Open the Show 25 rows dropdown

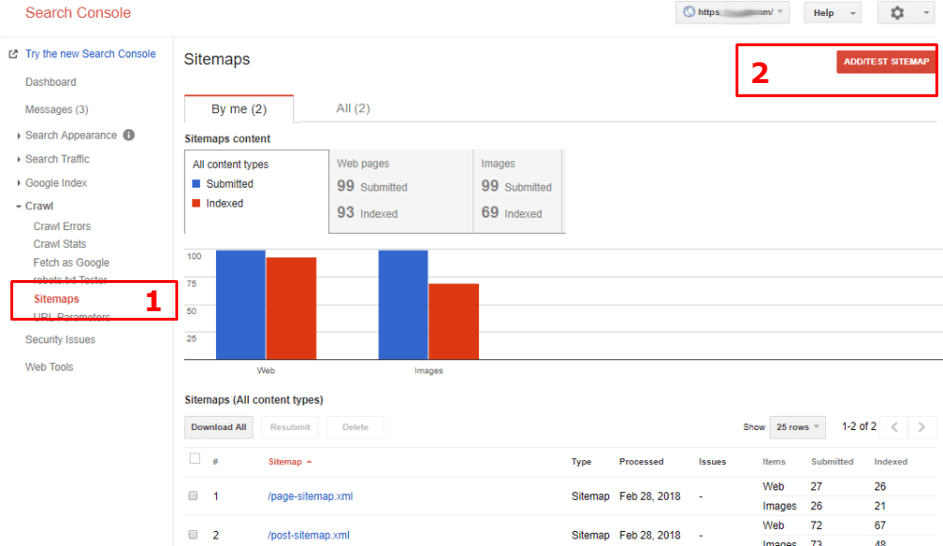coord(797,426)
